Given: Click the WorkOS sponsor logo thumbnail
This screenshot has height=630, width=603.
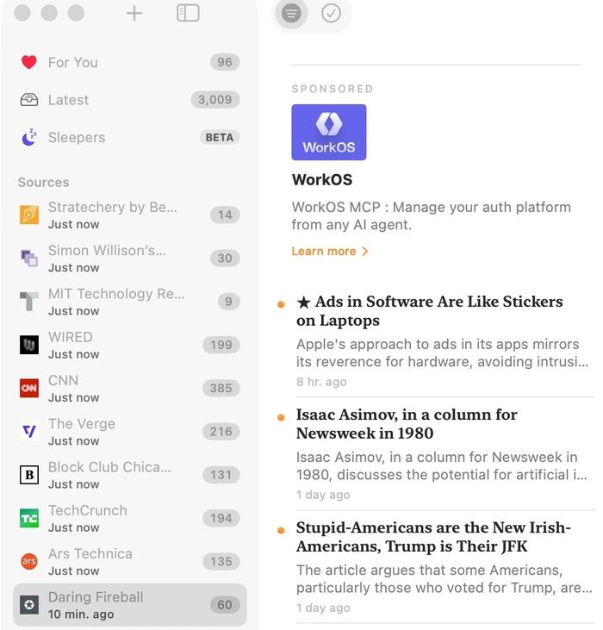Looking at the screenshot, I should [329, 132].
